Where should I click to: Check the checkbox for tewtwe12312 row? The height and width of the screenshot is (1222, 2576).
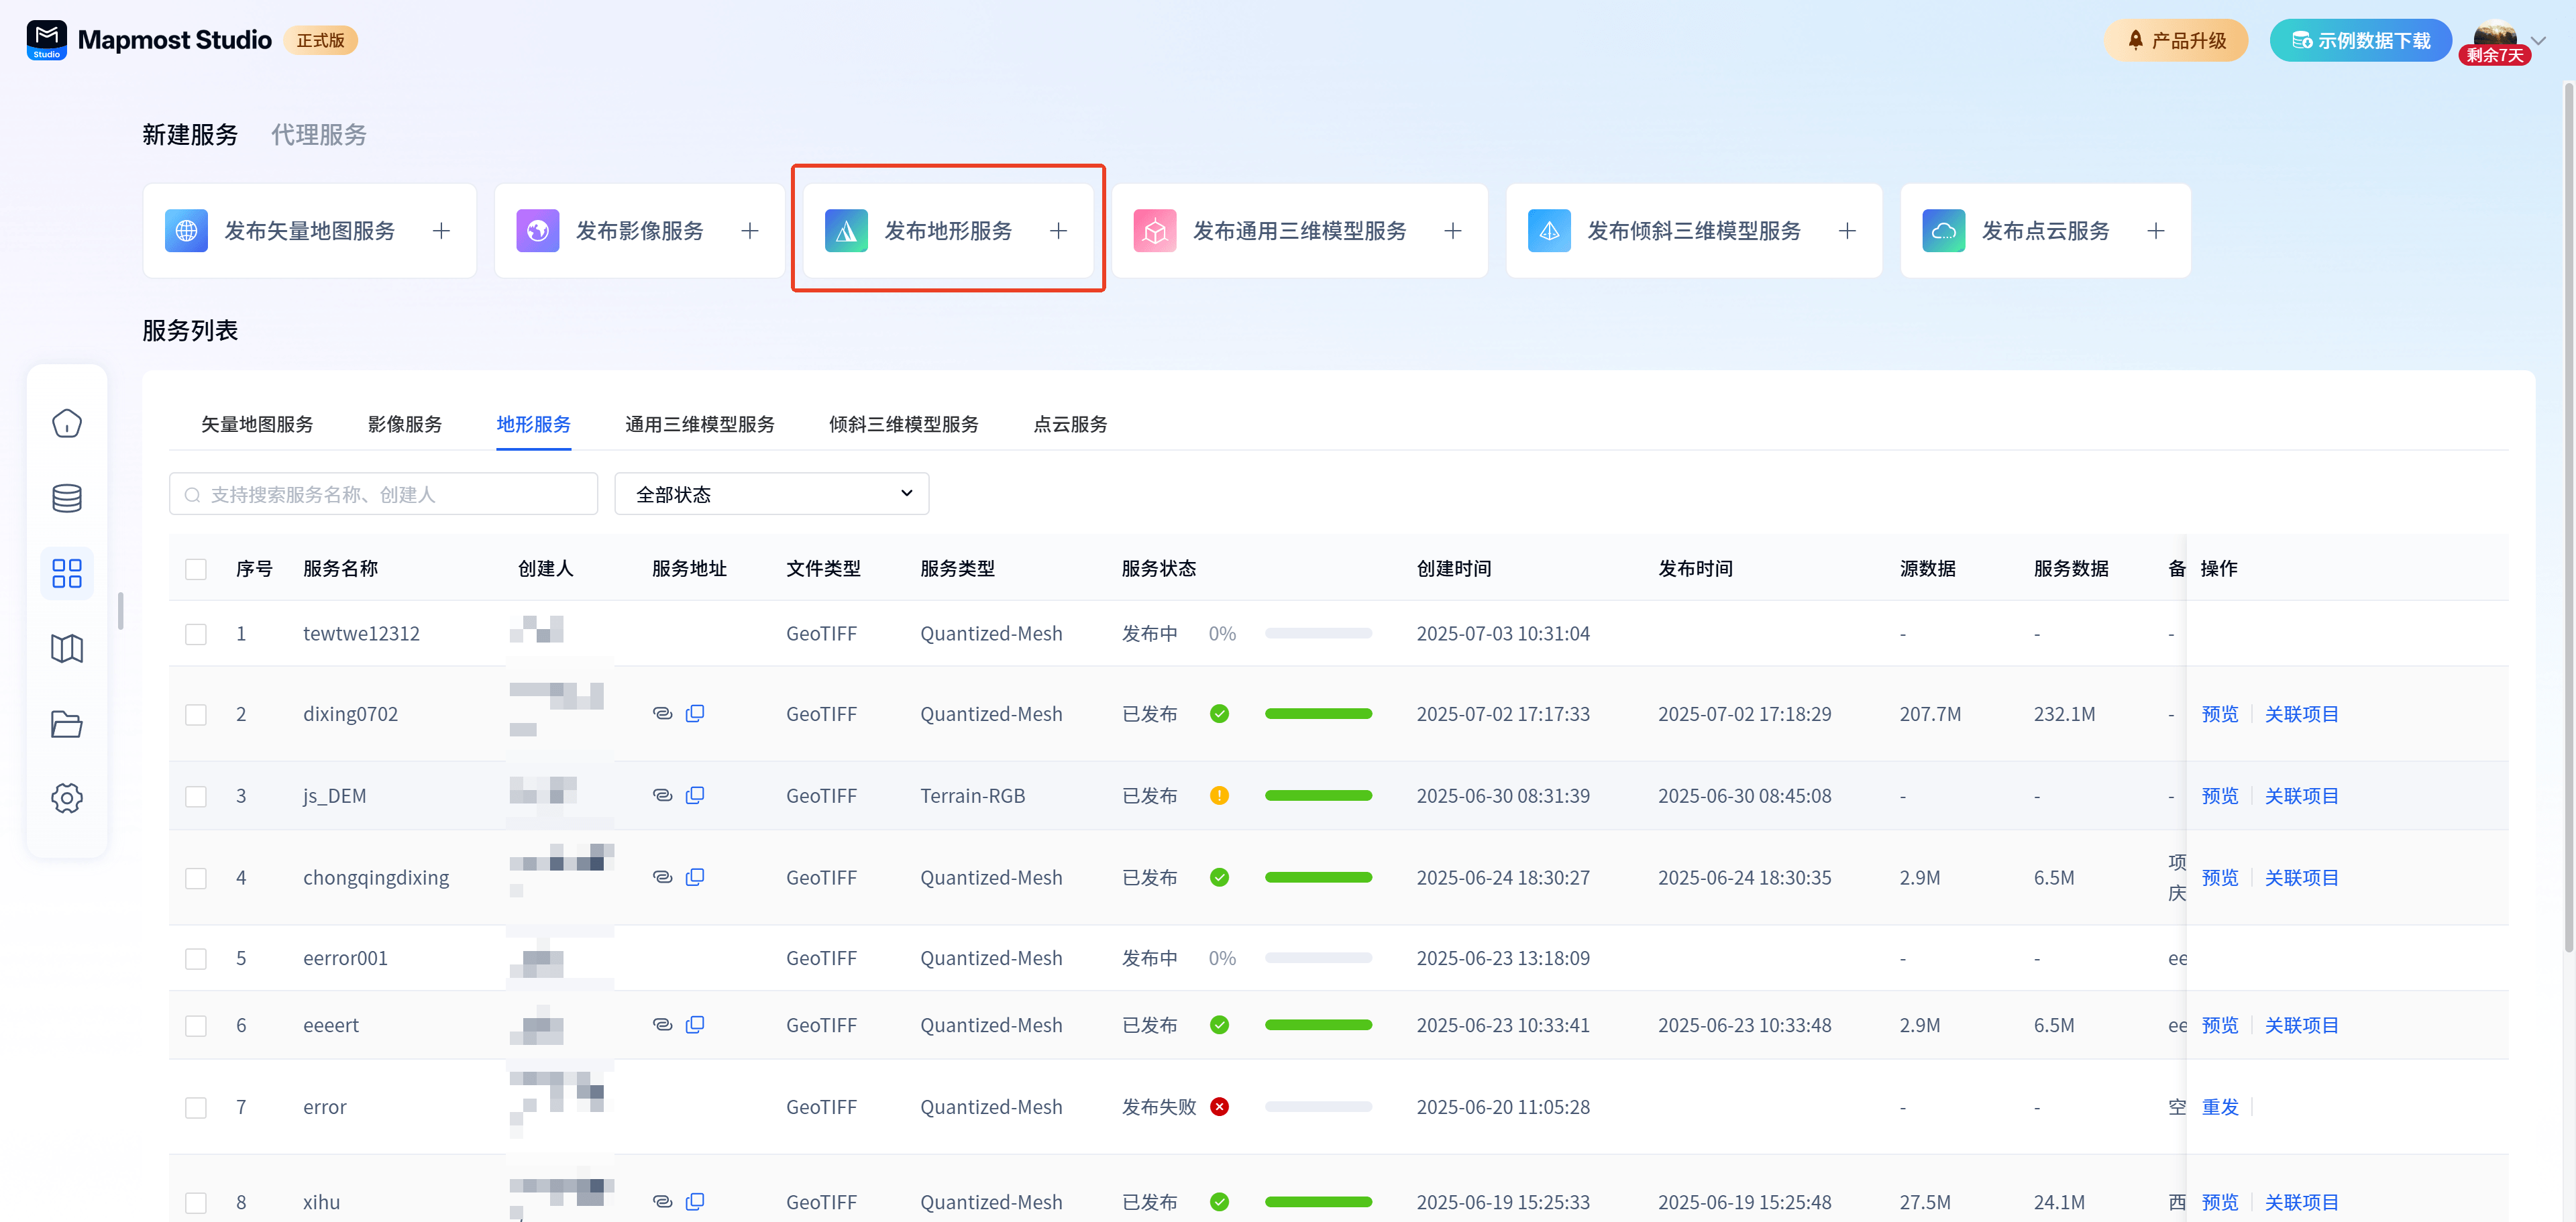tap(196, 634)
